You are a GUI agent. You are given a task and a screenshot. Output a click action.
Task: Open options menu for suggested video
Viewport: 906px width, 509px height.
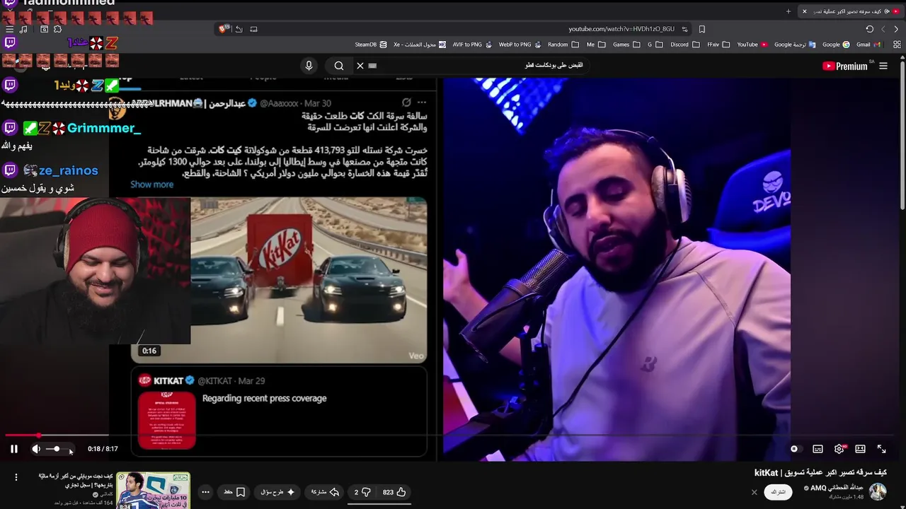16,477
